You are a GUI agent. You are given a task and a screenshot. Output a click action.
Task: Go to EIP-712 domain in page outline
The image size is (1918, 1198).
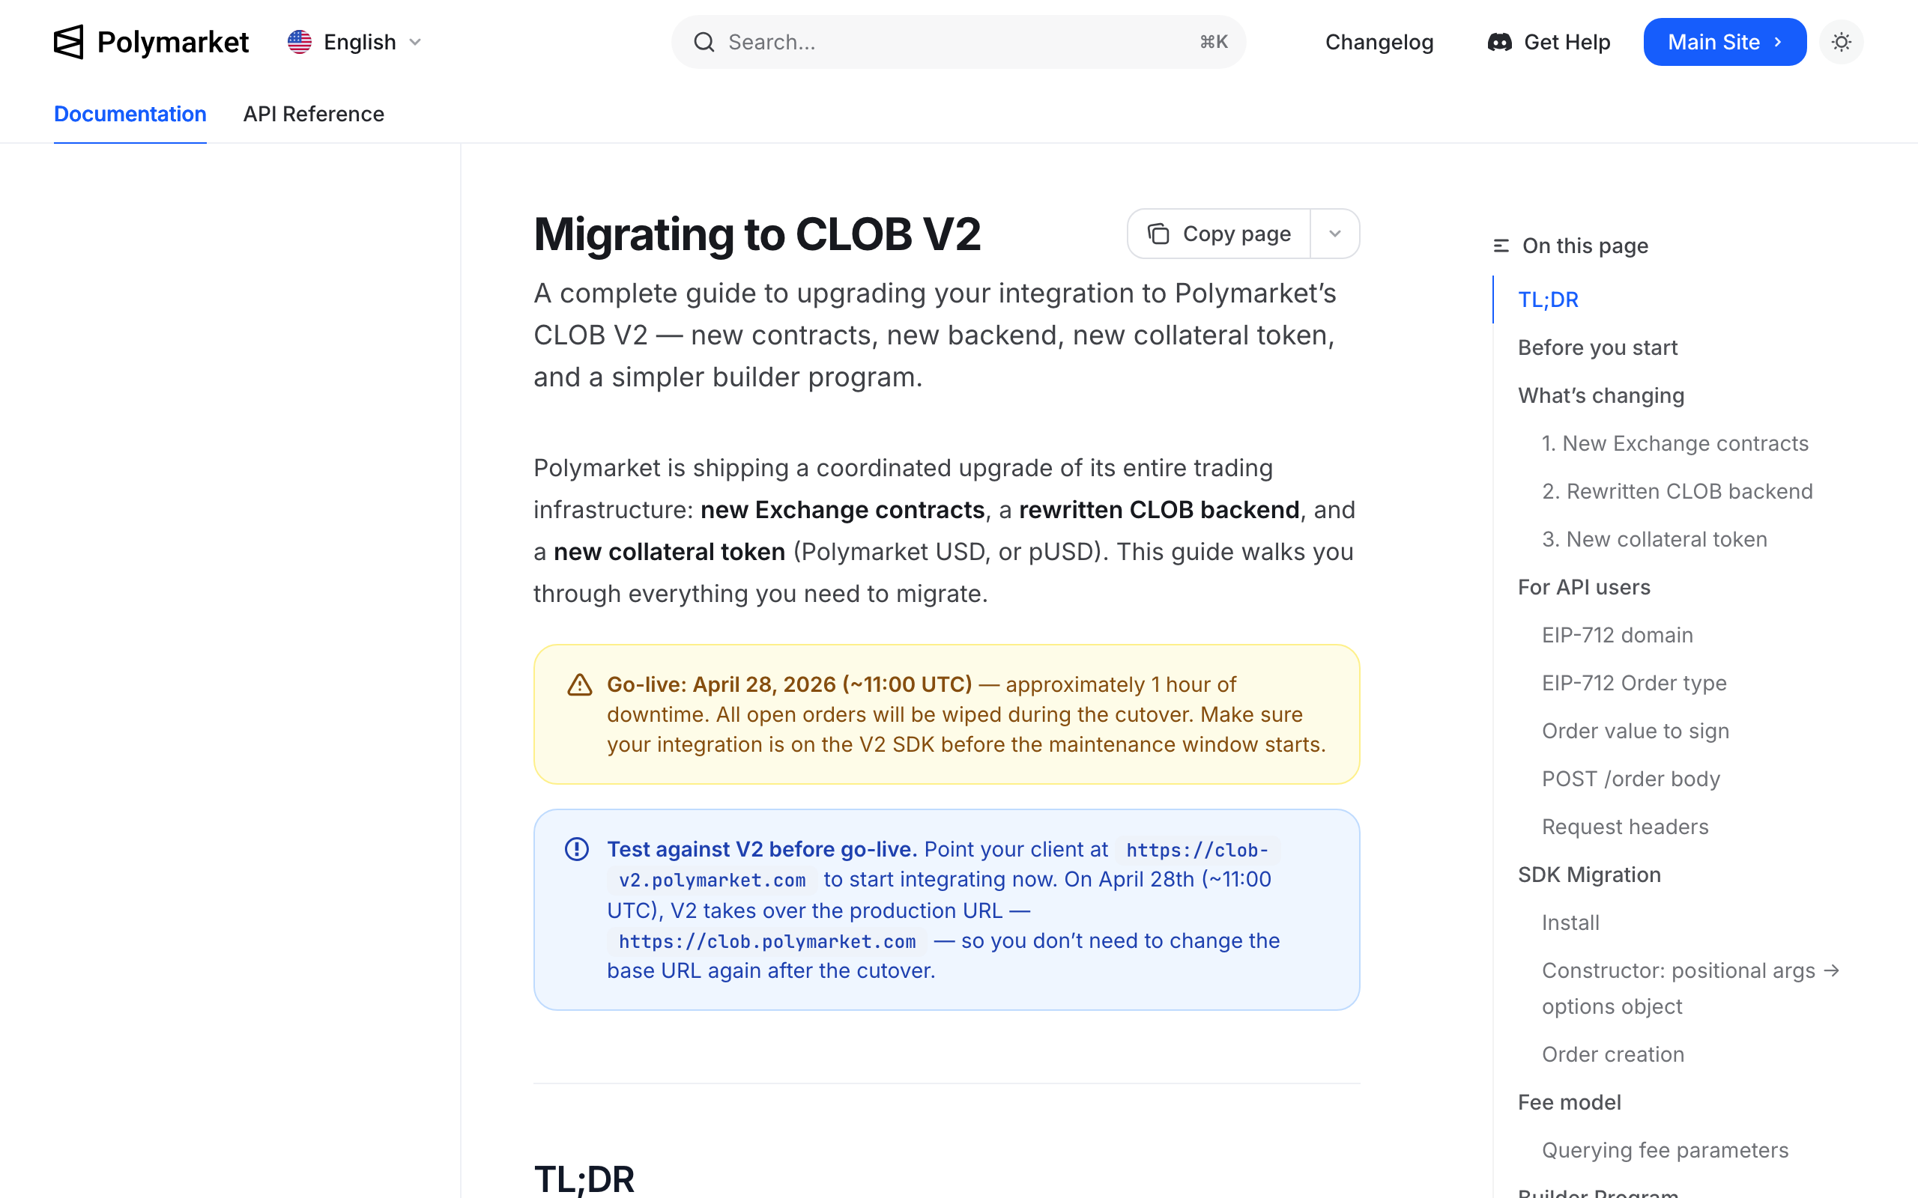click(1617, 635)
